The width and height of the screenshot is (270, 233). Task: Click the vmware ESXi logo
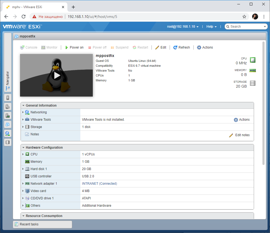[22, 27]
